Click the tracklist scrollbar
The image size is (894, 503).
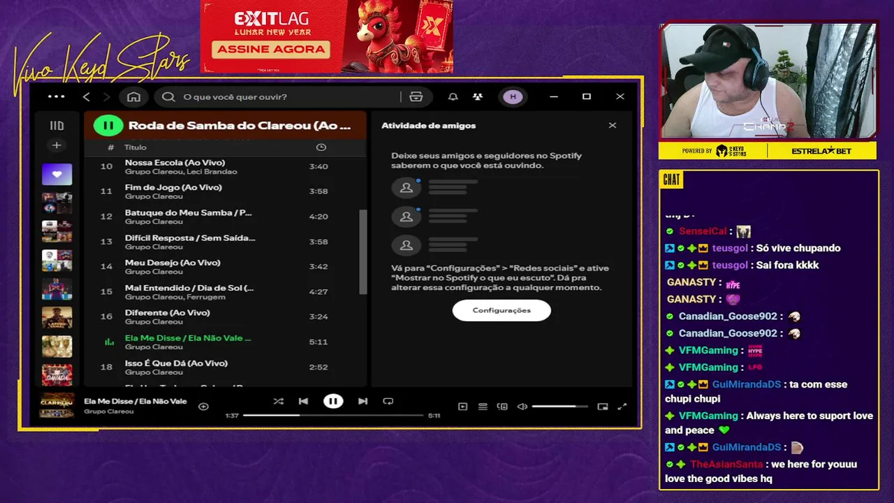click(362, 251)
